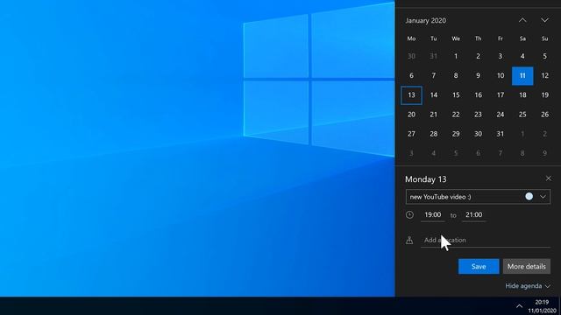Select January 6 in the calendar

(411, 76)
